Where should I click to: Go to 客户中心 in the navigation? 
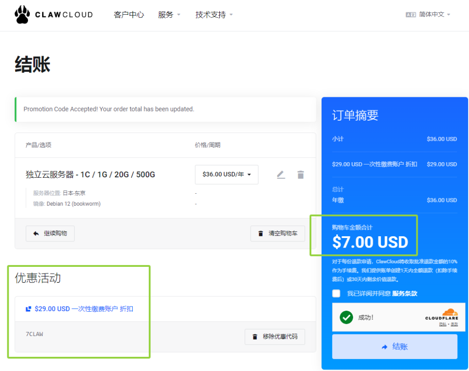pyautogui.click(x=129, y=15)
